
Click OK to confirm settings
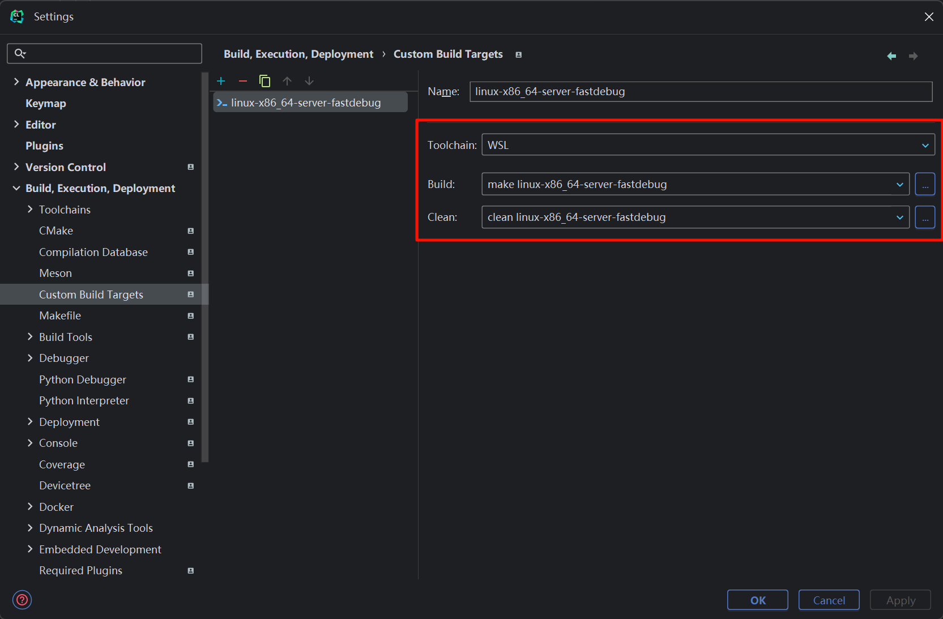click(758, 600)
